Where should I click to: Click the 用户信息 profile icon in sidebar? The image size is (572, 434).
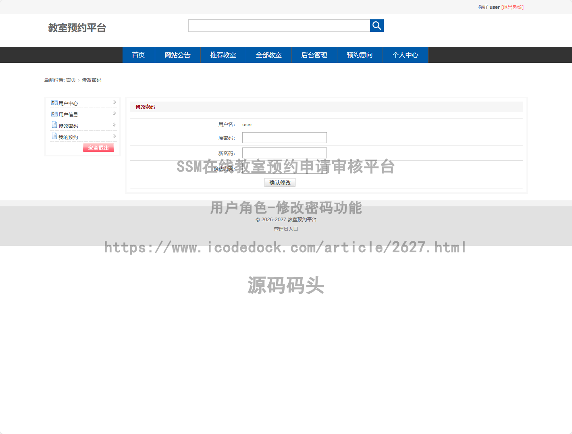54,114
